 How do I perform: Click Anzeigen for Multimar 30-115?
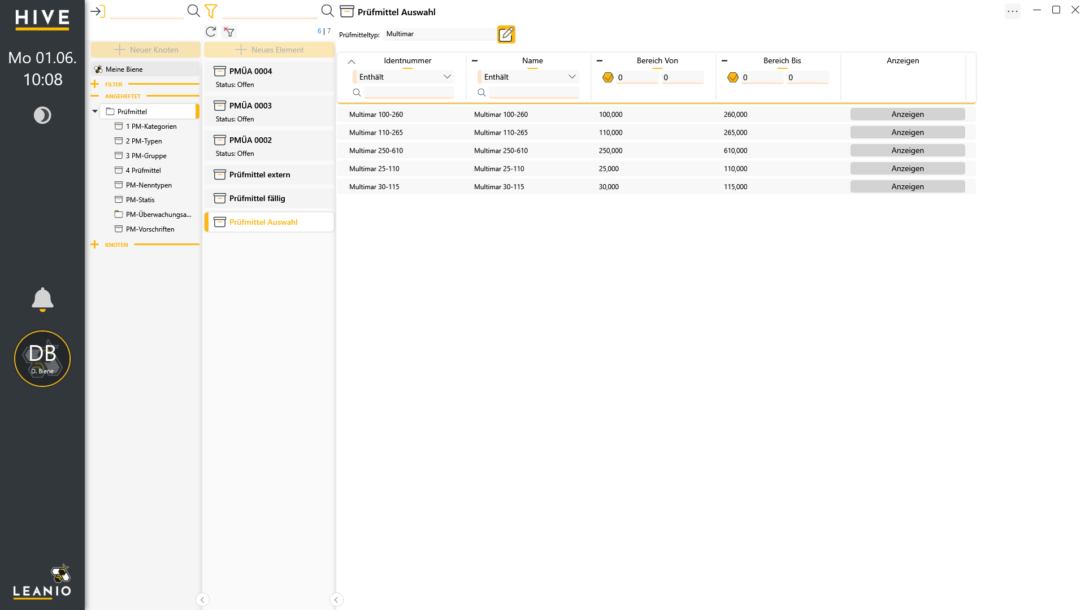click(908, 186)
